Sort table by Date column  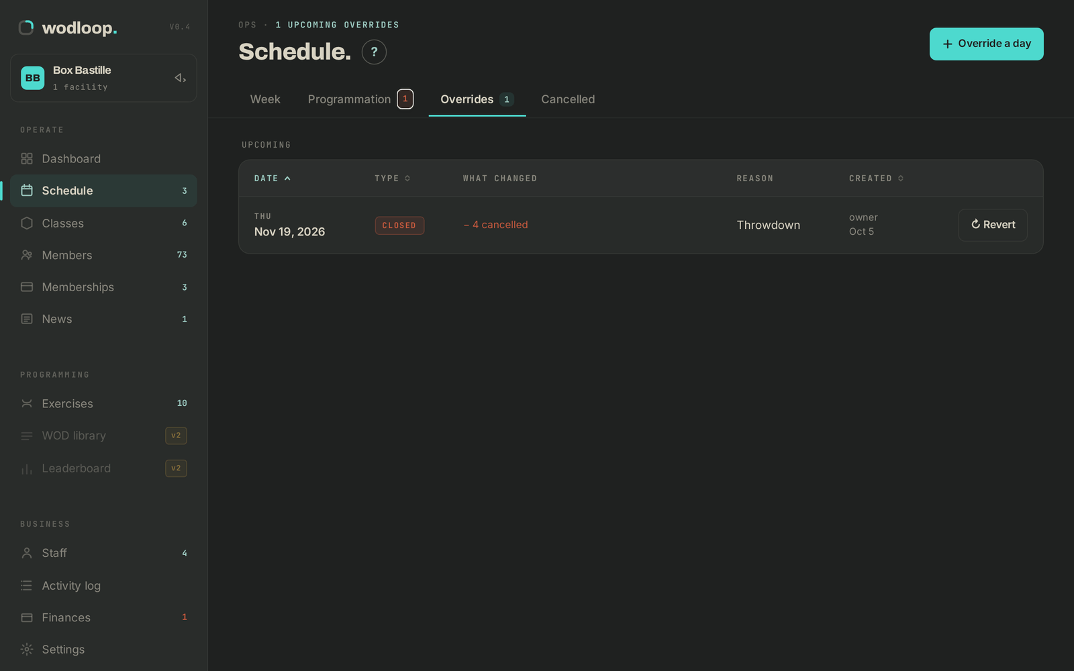pyautogui.click(x=273, y=178)
